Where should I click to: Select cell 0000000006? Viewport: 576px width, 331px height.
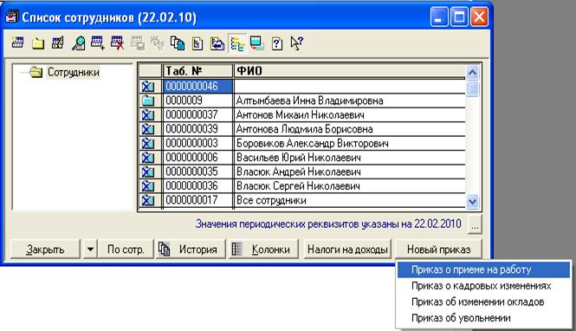(x=197, y=158)
